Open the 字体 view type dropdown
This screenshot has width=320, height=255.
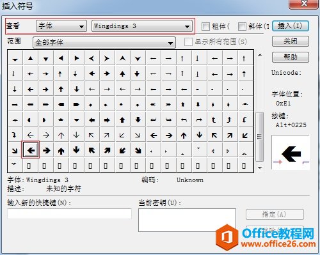coord(61,26)
